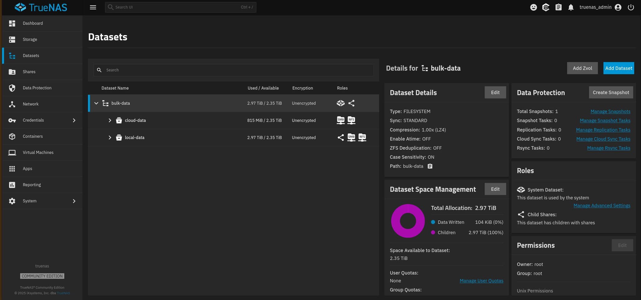Screen dimensions: 641x300
Task: Go to Virtual Machines
Action: coord(42,152)
